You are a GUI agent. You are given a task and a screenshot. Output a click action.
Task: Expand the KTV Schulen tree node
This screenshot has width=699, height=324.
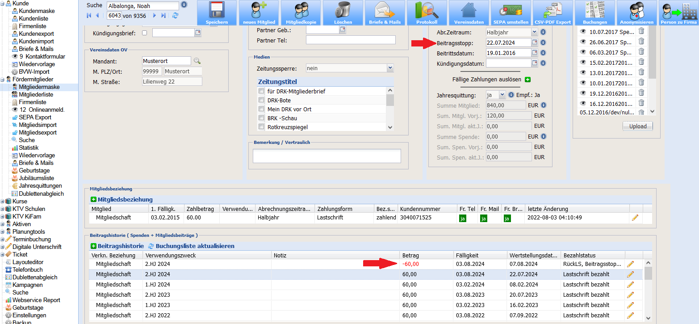point(3,209)
